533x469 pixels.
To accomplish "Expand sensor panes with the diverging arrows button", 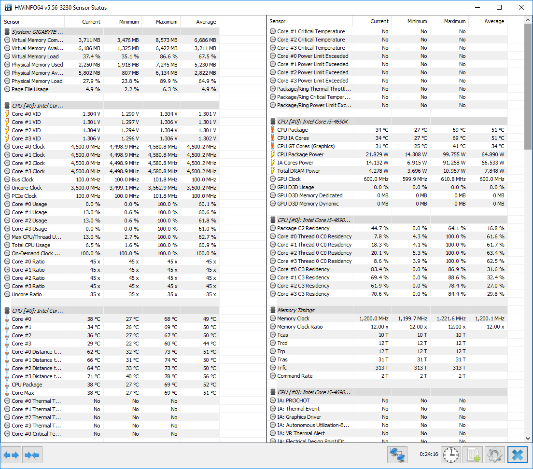I will (11, 455).
